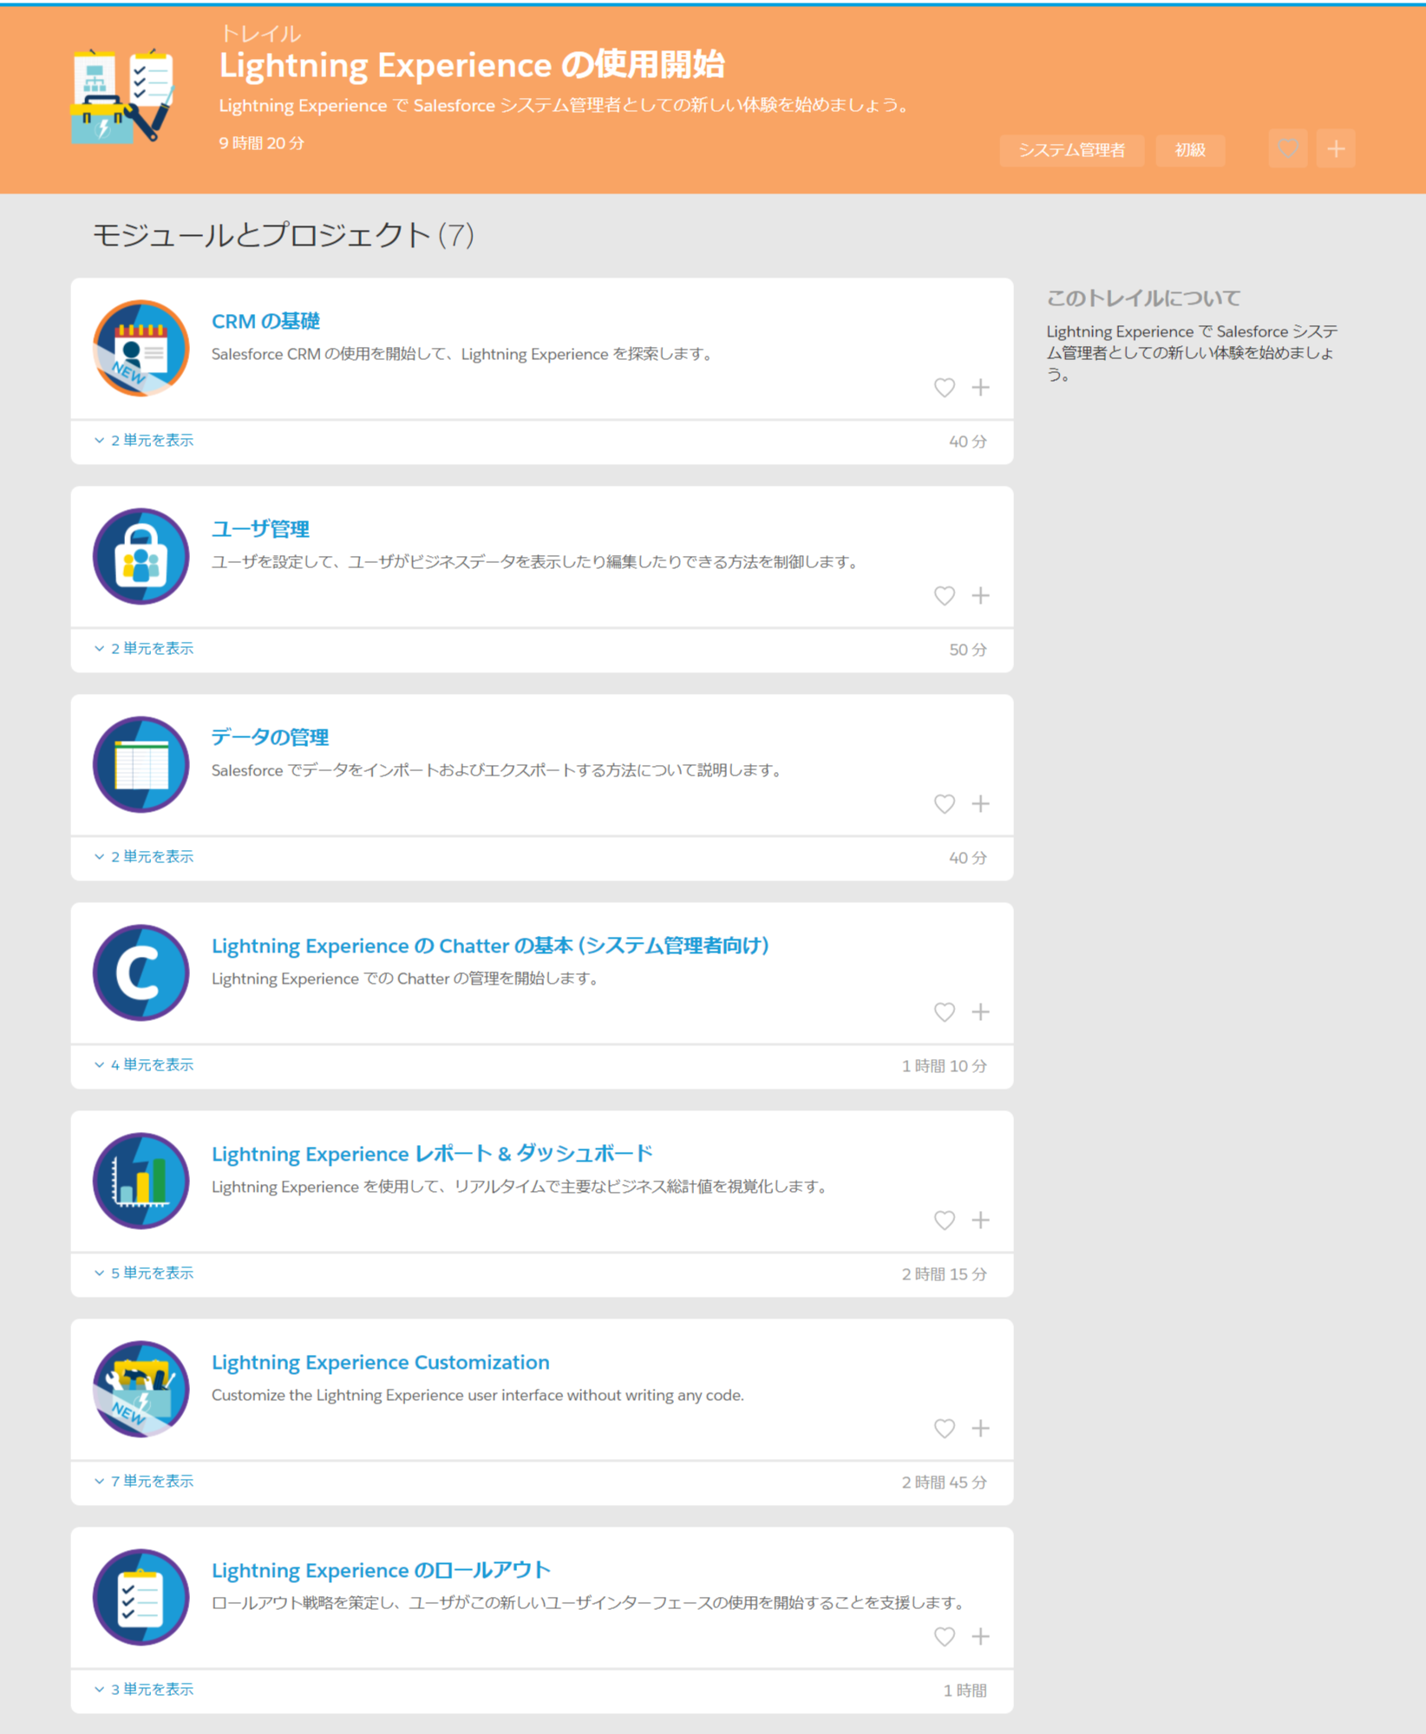Expand 4 単元を表示 under Chatter module
This screenshot has width=1426, height=1734.
pyautogui.click(x=144, y=1065)
